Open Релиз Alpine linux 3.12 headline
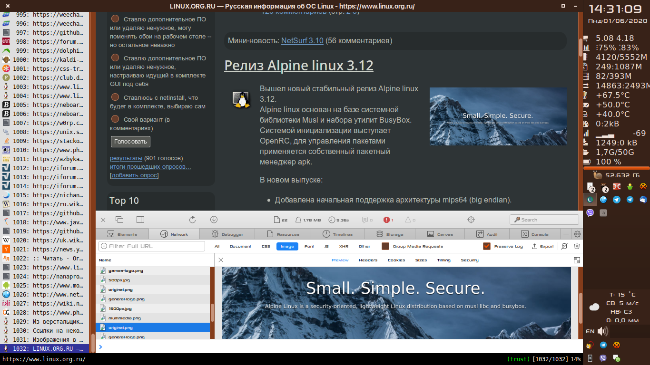This screenshot has width=650, height=365. (x=299, y=65)
